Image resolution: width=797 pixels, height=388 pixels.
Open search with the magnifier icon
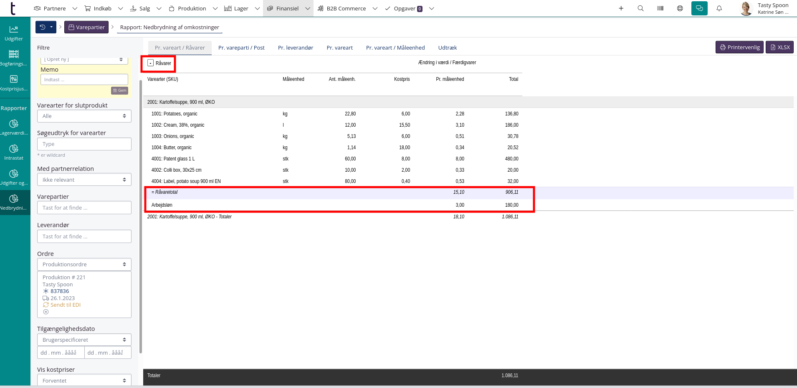click(640, 8)
